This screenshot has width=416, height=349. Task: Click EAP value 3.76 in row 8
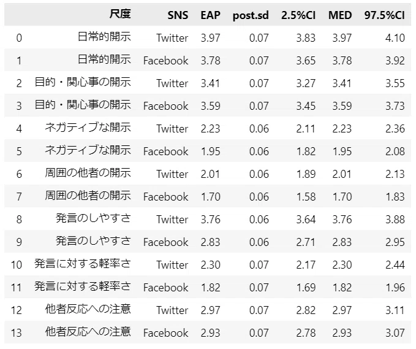tap(210, 220)
